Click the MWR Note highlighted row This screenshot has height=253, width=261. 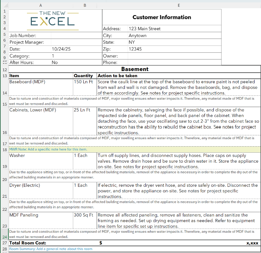(x=135, y=149)
